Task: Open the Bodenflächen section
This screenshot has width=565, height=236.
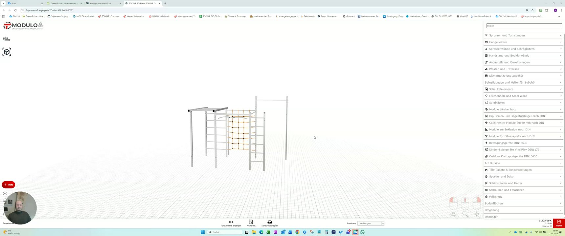Action: tap(523, 203)
